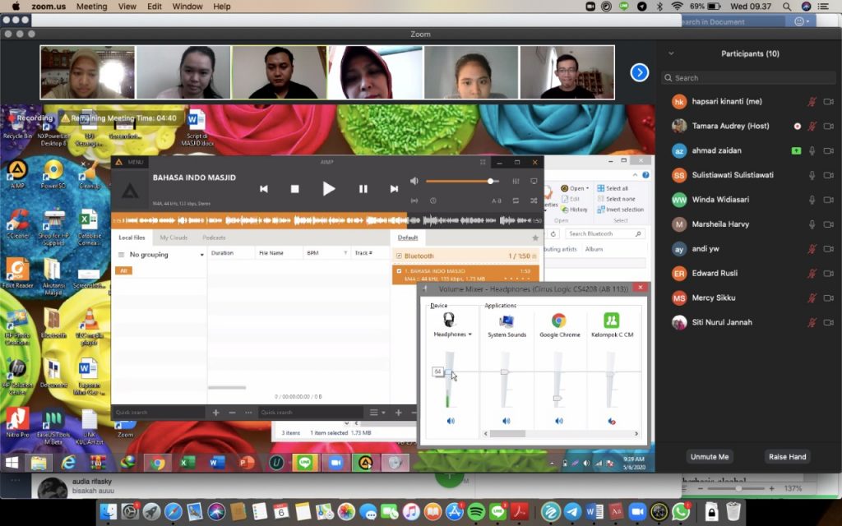Expand the No grouping dropdown
The image size is (842, 526).
[x=161, y=255]
